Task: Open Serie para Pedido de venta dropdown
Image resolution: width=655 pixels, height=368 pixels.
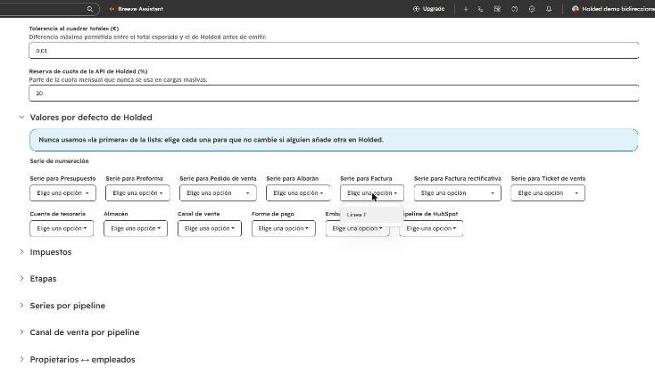Action: pyautogui.click(x=218, y=193)
